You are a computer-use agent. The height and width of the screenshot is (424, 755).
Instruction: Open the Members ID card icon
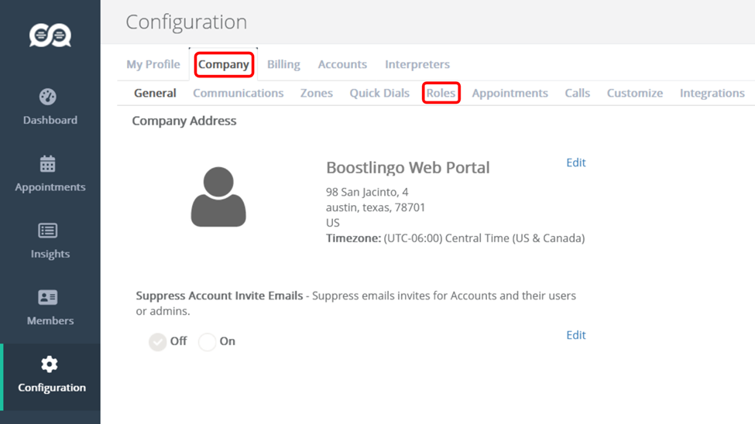point(48,297)
